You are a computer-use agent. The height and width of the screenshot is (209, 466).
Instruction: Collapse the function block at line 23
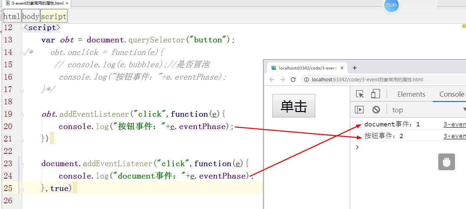[22, 164]
